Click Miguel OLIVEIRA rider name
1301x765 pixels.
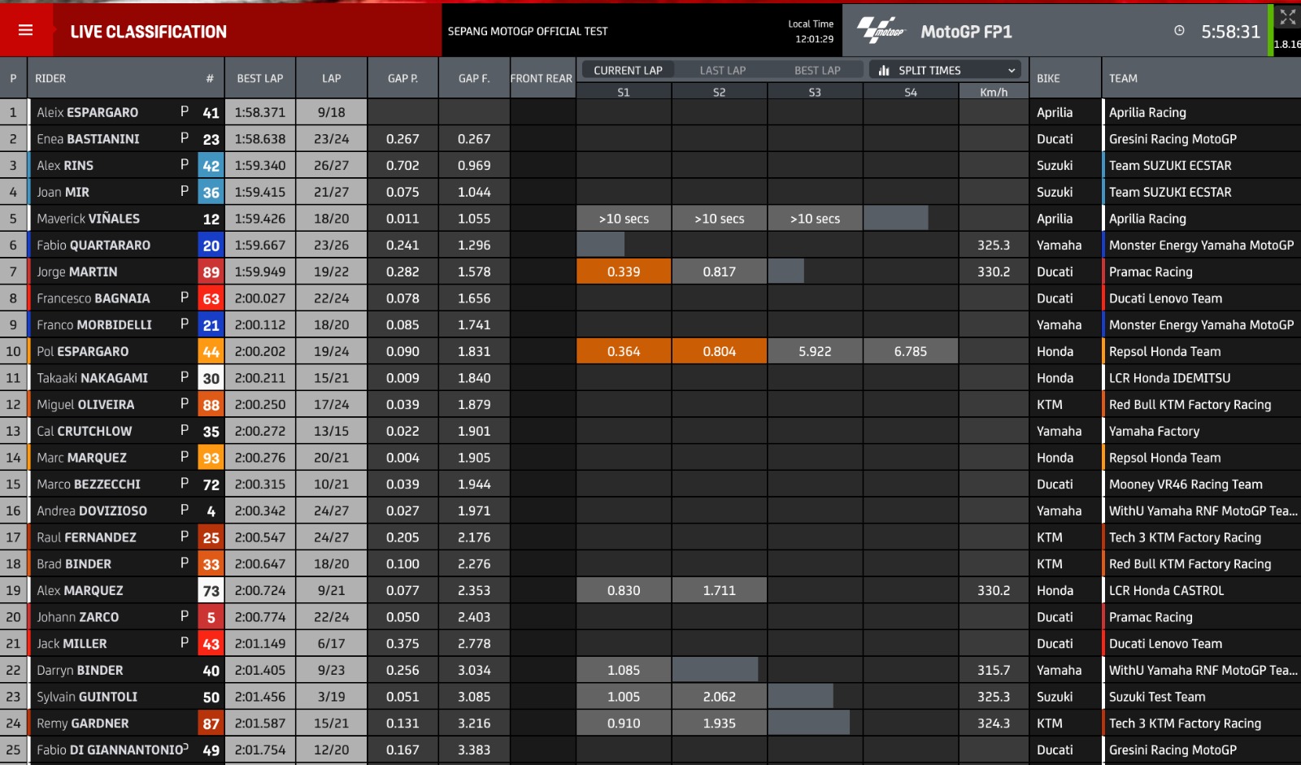click(x=85, y=405)
